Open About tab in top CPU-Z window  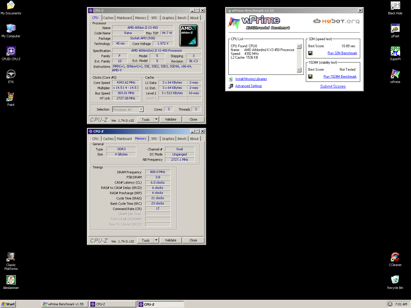(194, 18)
